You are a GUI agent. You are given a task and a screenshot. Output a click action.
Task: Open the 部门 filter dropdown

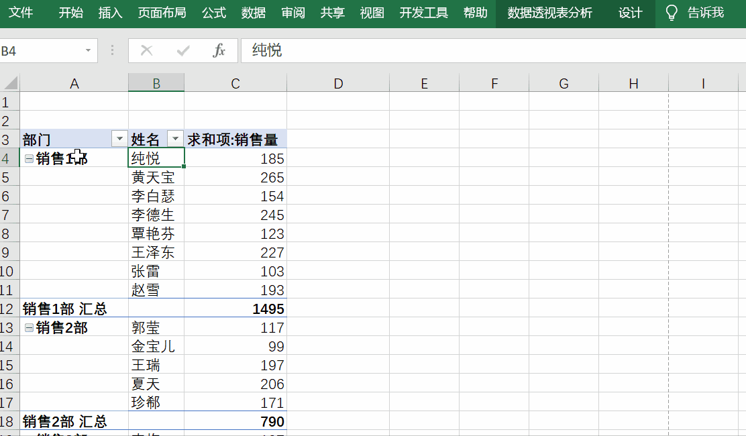point(119,139)
